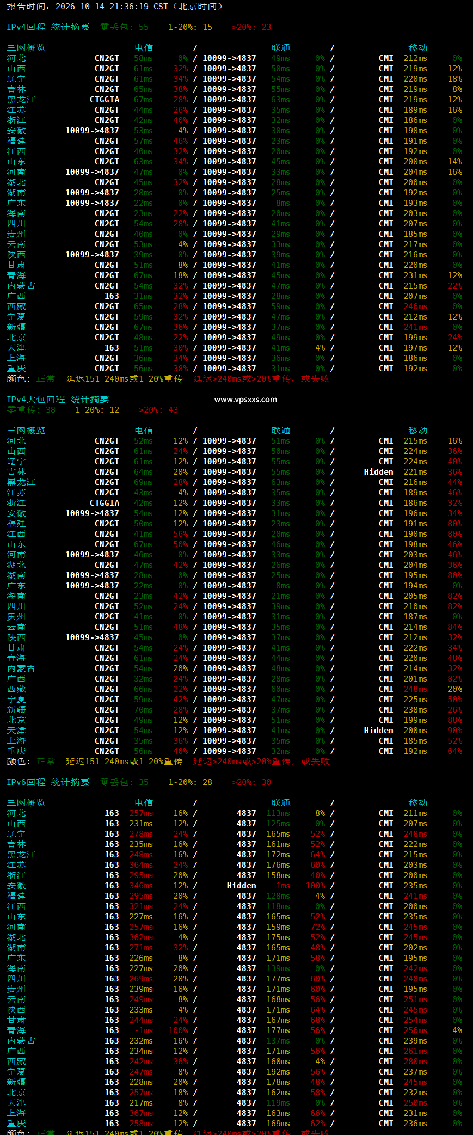Click '延迟>240ms或>20%重传，或失败' in IPv4回程 legend
Screen dimensions: 473x1135
pyautogui.click(x=262, y=379)
